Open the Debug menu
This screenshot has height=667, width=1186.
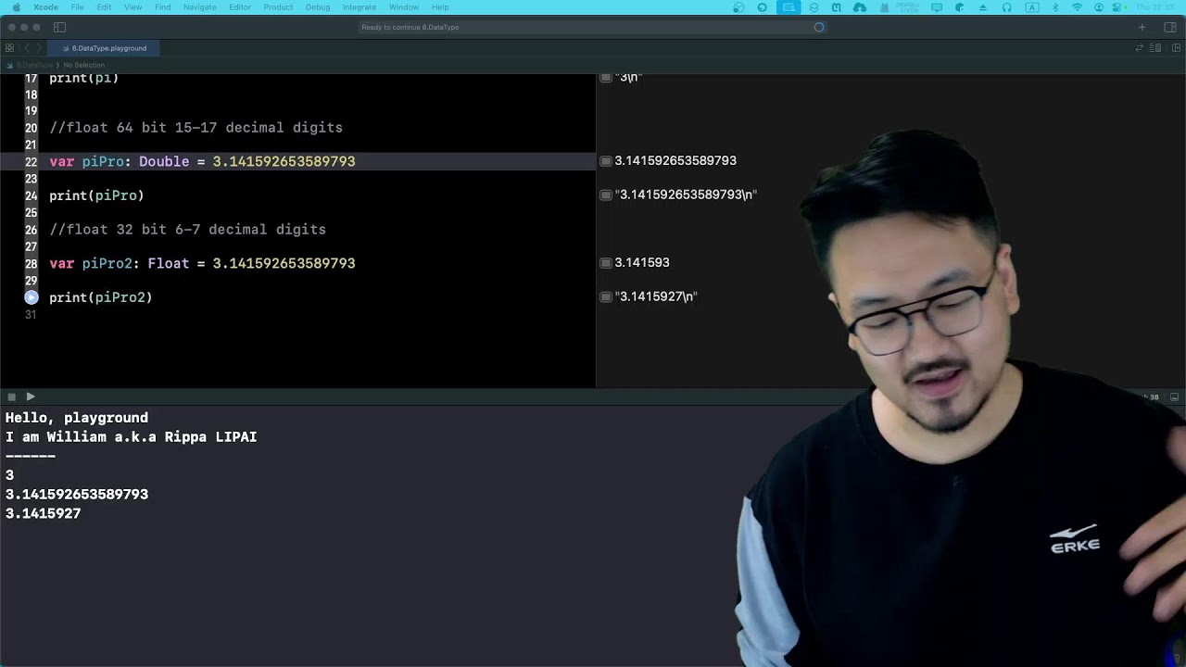[x=318, y=7]
